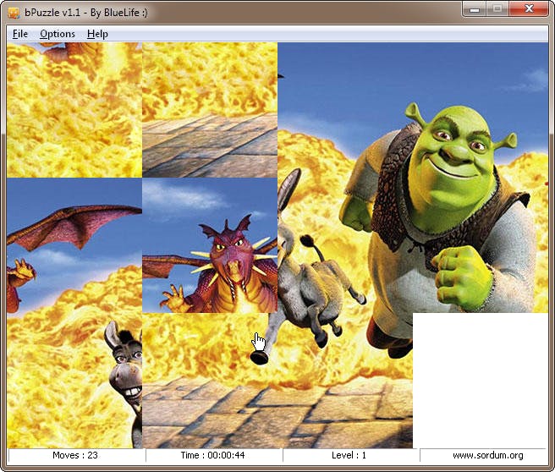Open the Options menu
Screen dimensions: 555x472
coord(58,34)
